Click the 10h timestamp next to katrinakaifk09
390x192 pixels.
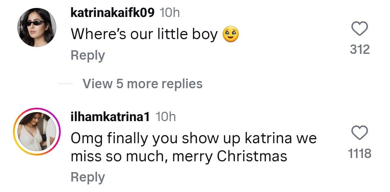point(169,13)
